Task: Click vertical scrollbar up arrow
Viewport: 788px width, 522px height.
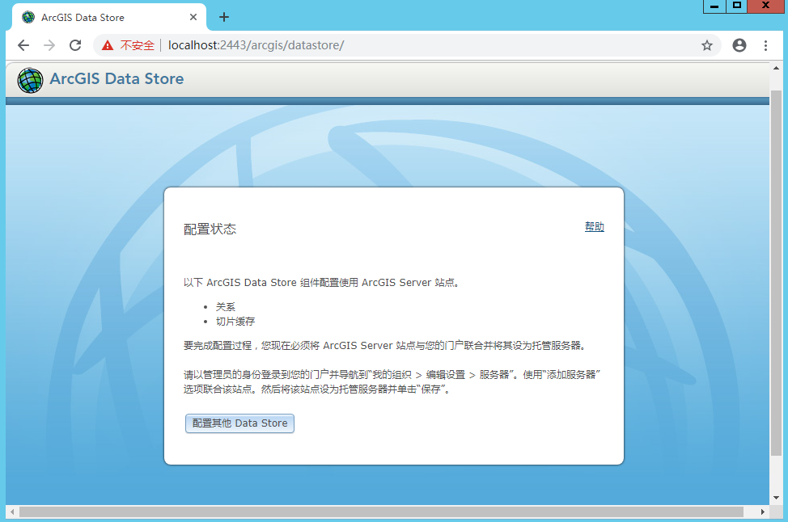Action: click(776, 68)
